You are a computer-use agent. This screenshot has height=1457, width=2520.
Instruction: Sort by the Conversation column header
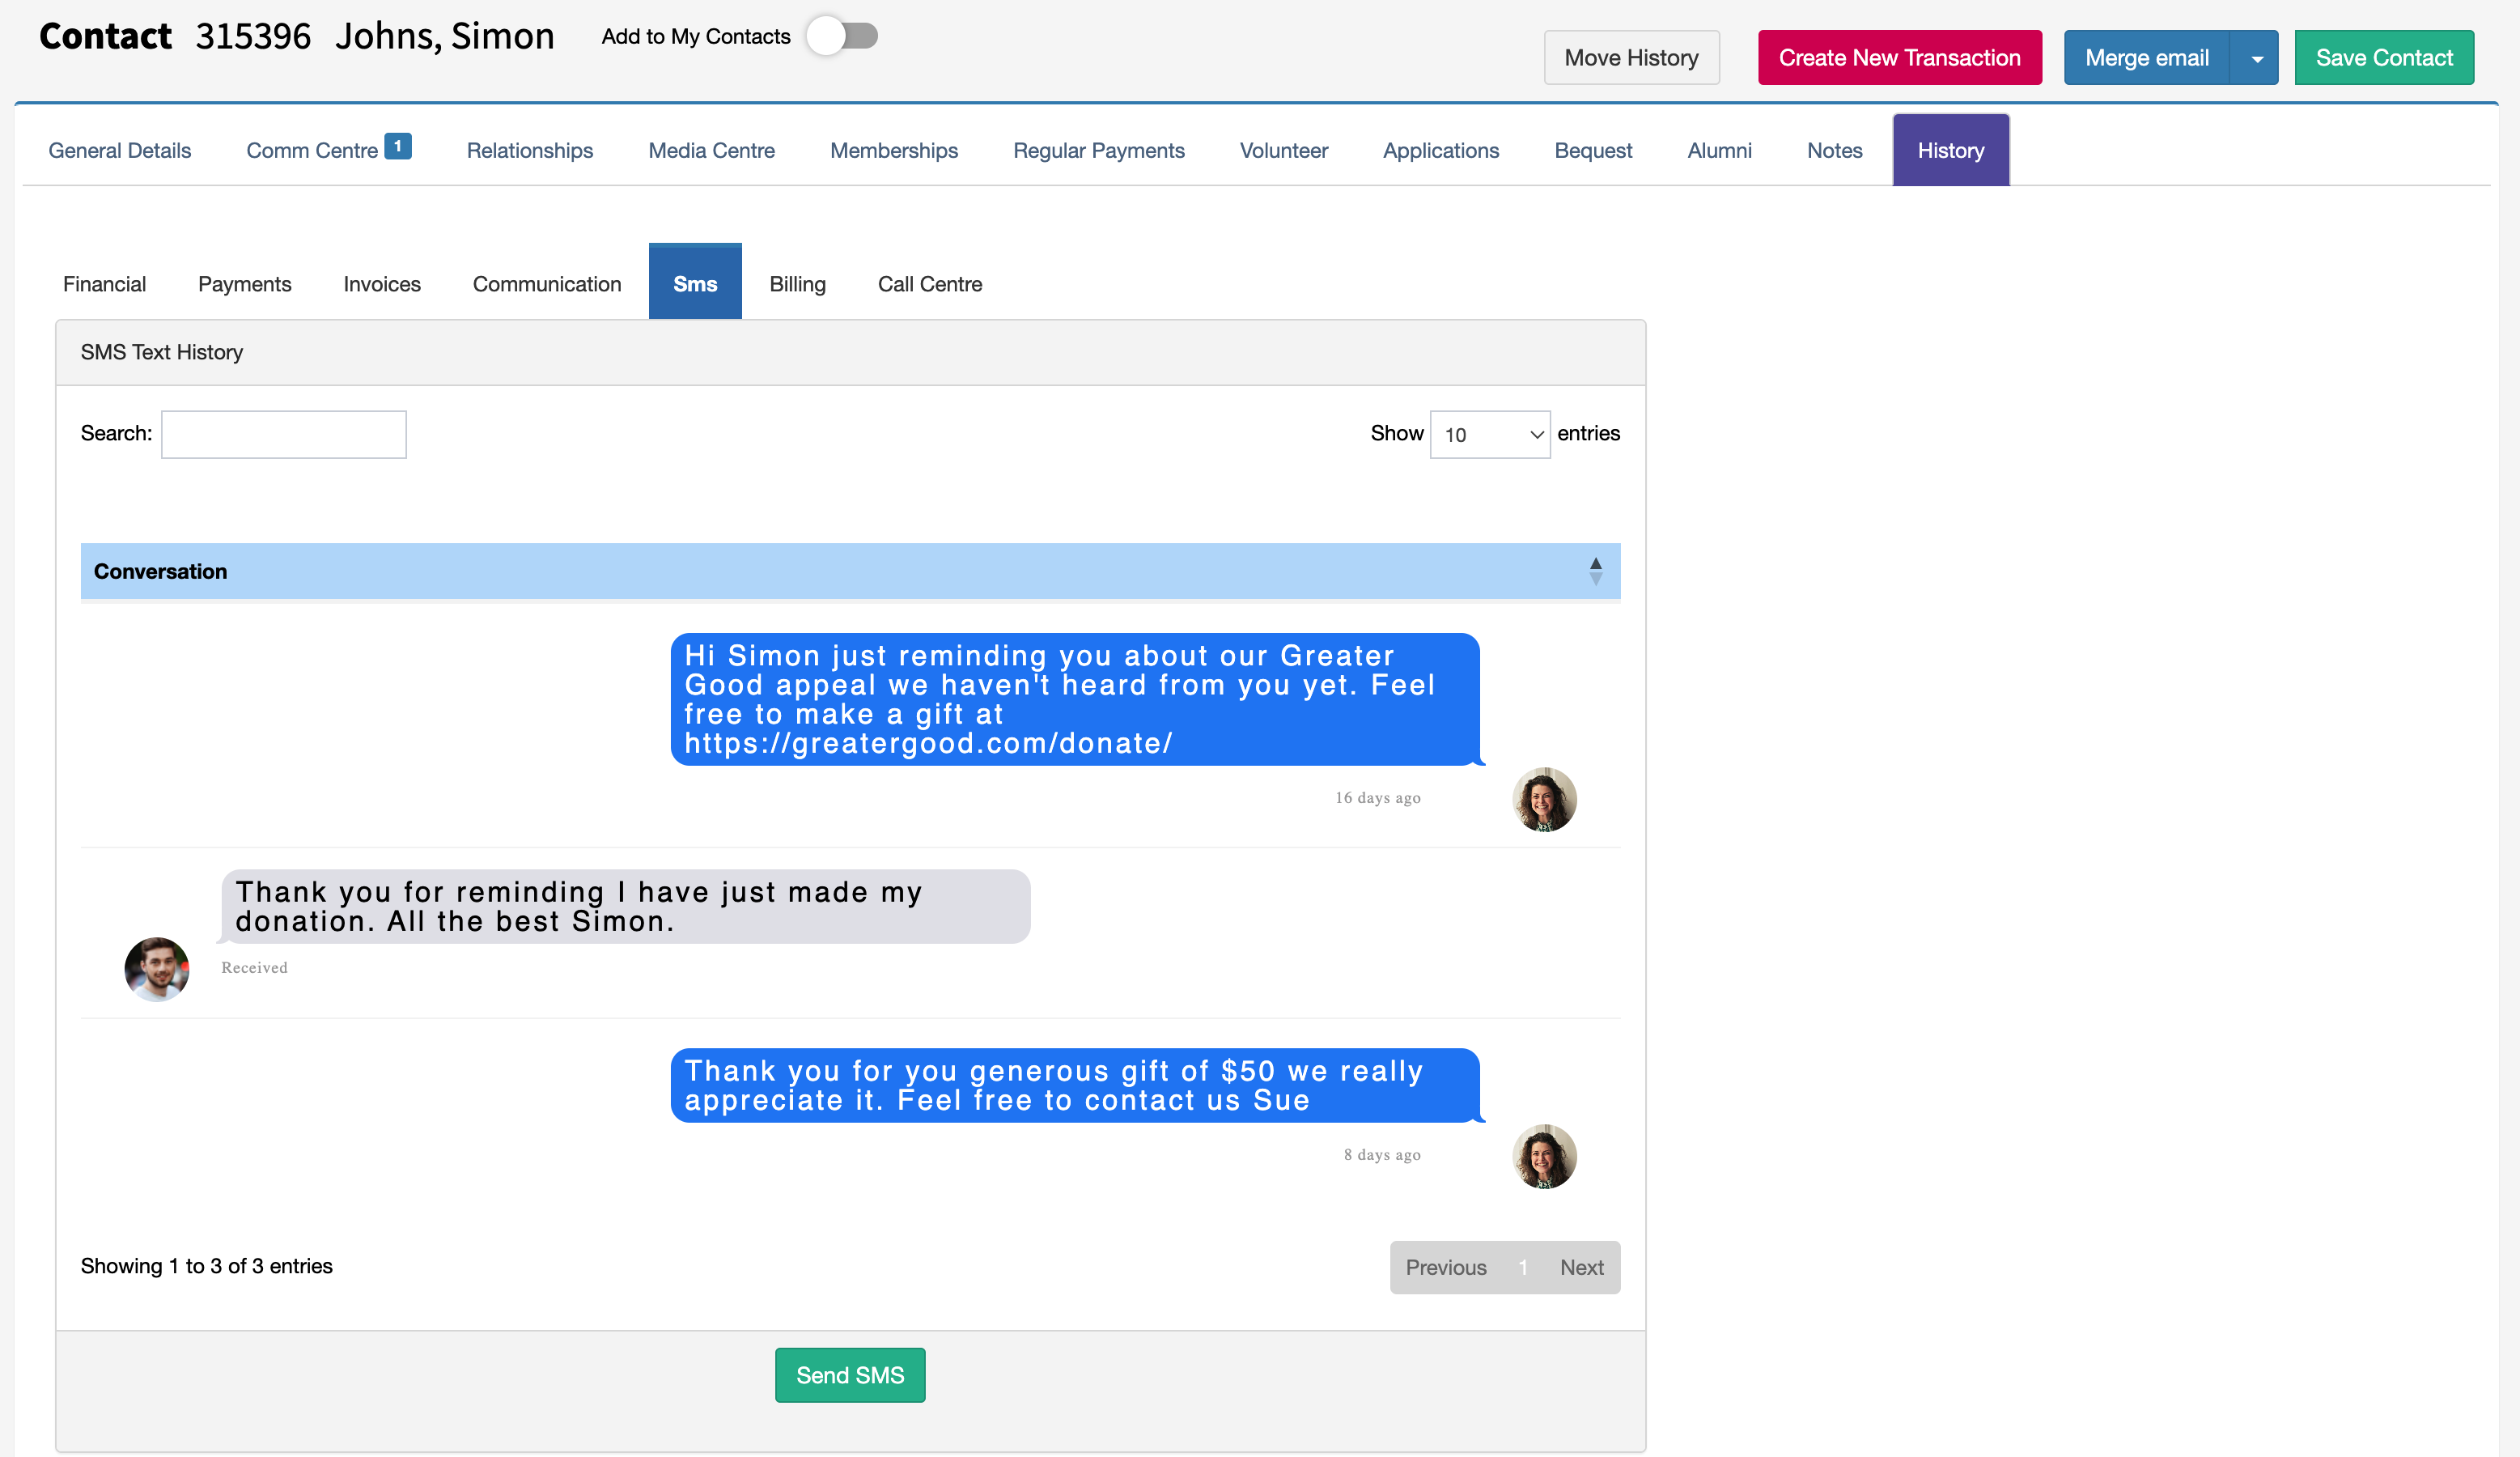pyautogui.click(x=850, y=571)
